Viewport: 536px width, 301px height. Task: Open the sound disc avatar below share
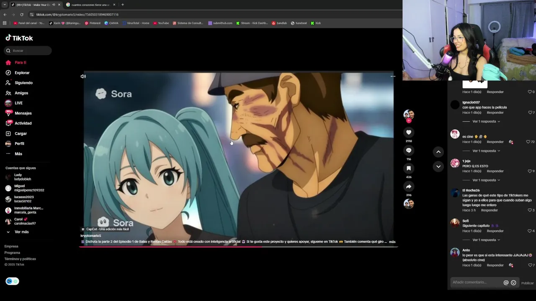coord(409,204)
